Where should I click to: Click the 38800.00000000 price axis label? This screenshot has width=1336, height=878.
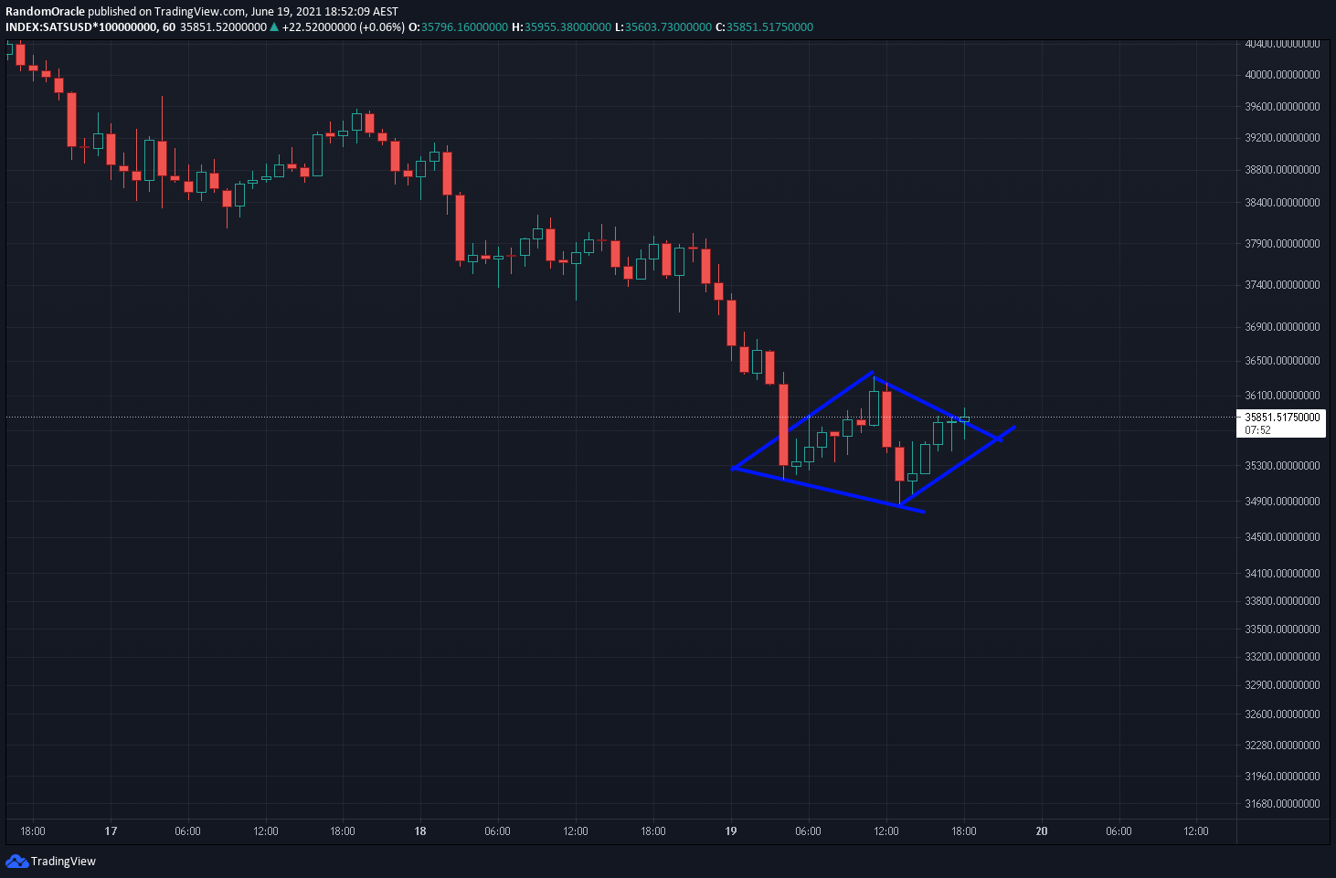point(1282,170)
